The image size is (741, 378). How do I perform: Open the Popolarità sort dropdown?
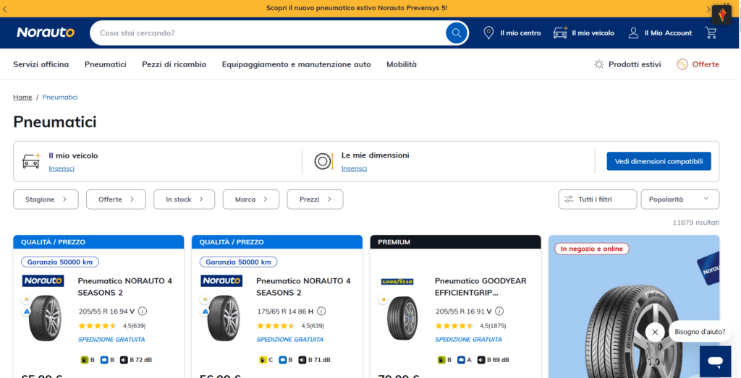[x=680, y=199]
